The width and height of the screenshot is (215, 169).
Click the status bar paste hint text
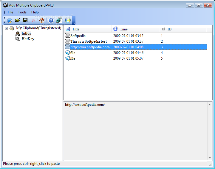tap(31, 164)
